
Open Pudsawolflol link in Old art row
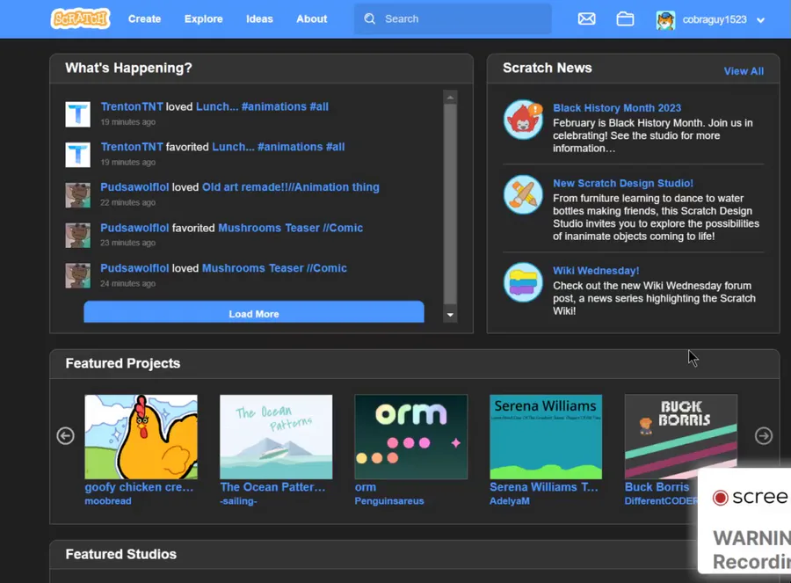[134, 187]
